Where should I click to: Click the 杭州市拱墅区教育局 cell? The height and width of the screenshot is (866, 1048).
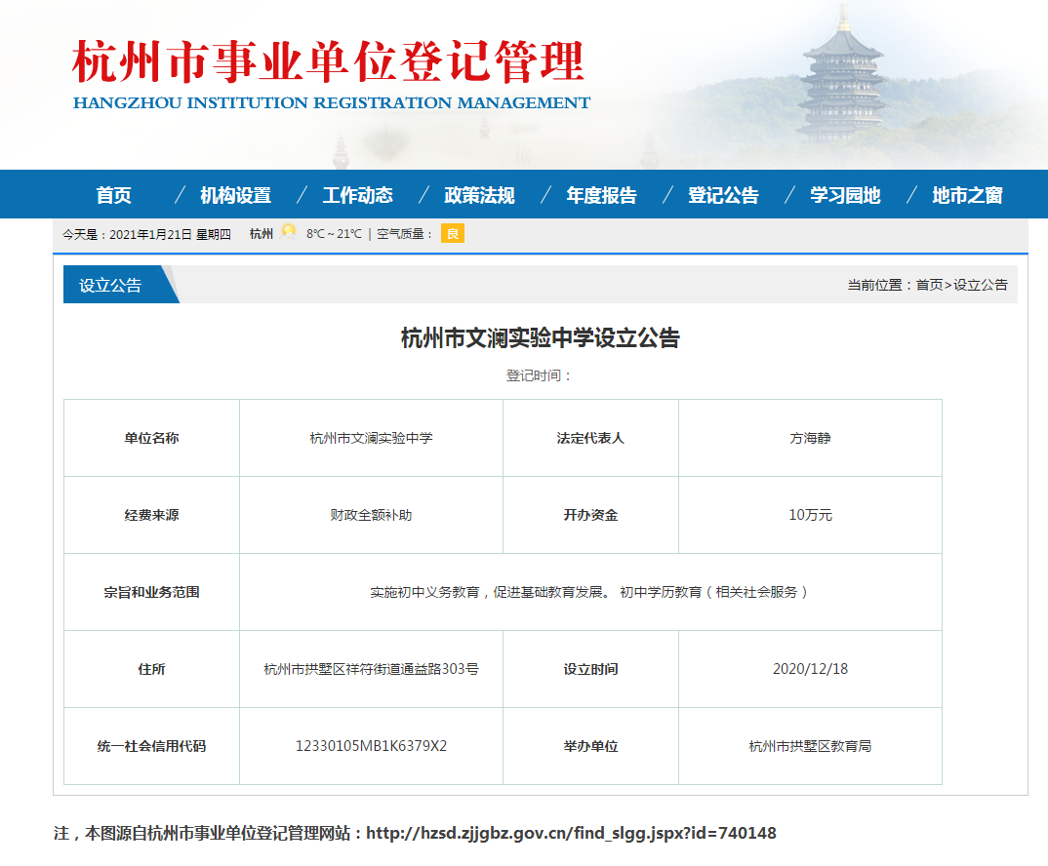click(810, 746)
